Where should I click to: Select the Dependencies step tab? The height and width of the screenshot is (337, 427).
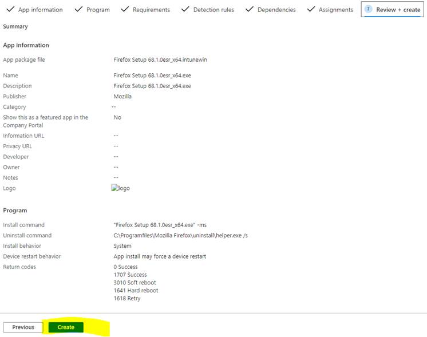[271, 10]
